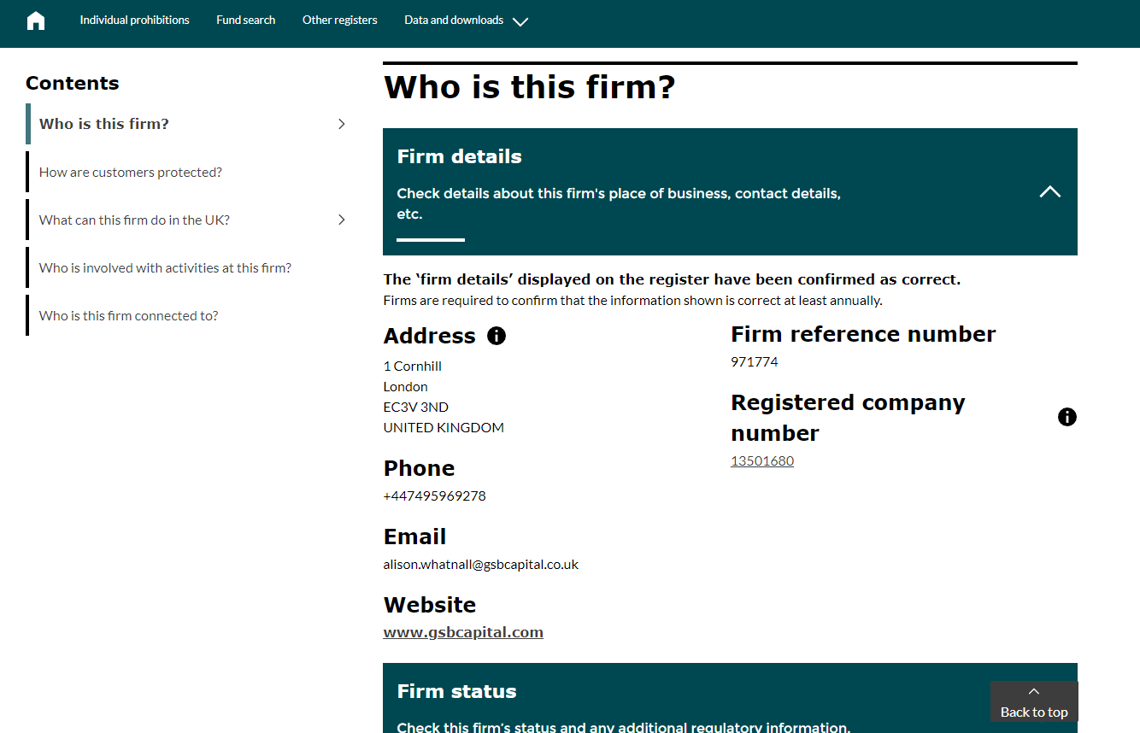Select 'Who is this firm?' in Contents
This screenshot has height=733, width=1140.
coord(104,124)
